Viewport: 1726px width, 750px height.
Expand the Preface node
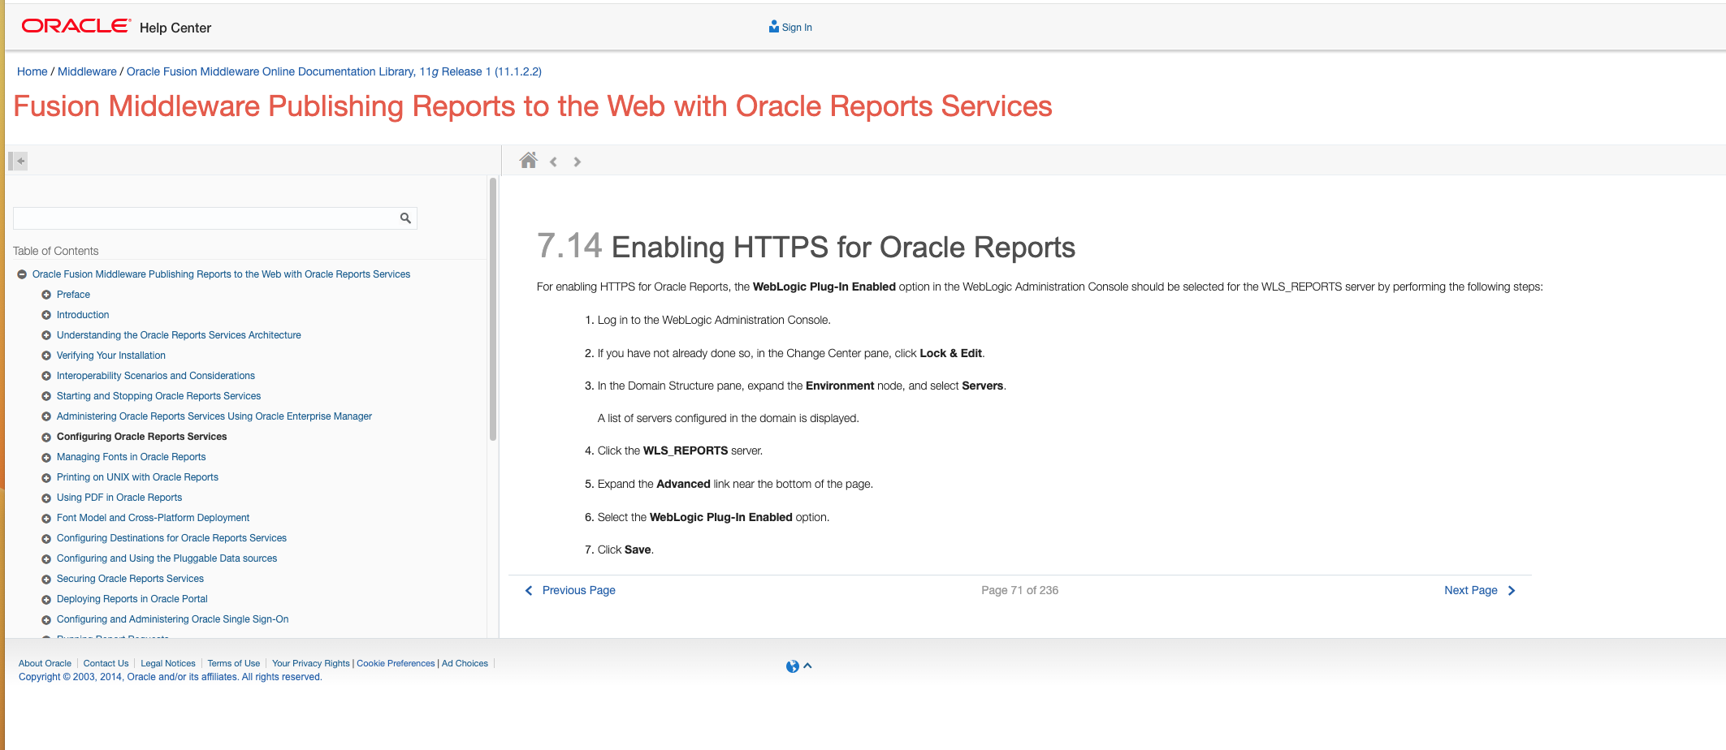click(x=46, y=295)
